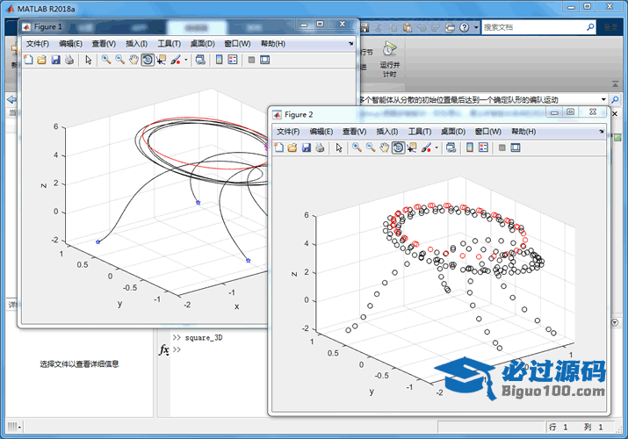Select Data Cursor tool in Figure 1
Screen dimensions: 628x439
pyautogui.click(x=162, y=60)
